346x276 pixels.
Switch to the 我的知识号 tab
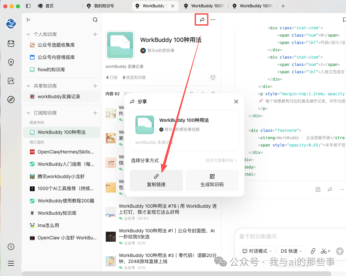tap(100, 6)
